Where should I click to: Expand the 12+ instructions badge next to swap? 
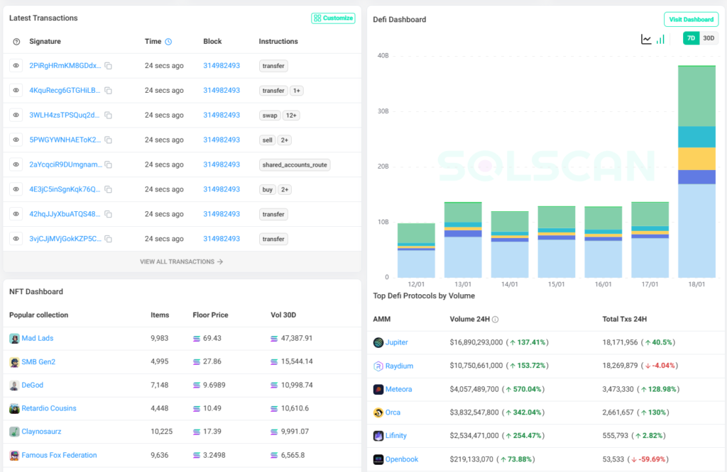pos(290,116)
